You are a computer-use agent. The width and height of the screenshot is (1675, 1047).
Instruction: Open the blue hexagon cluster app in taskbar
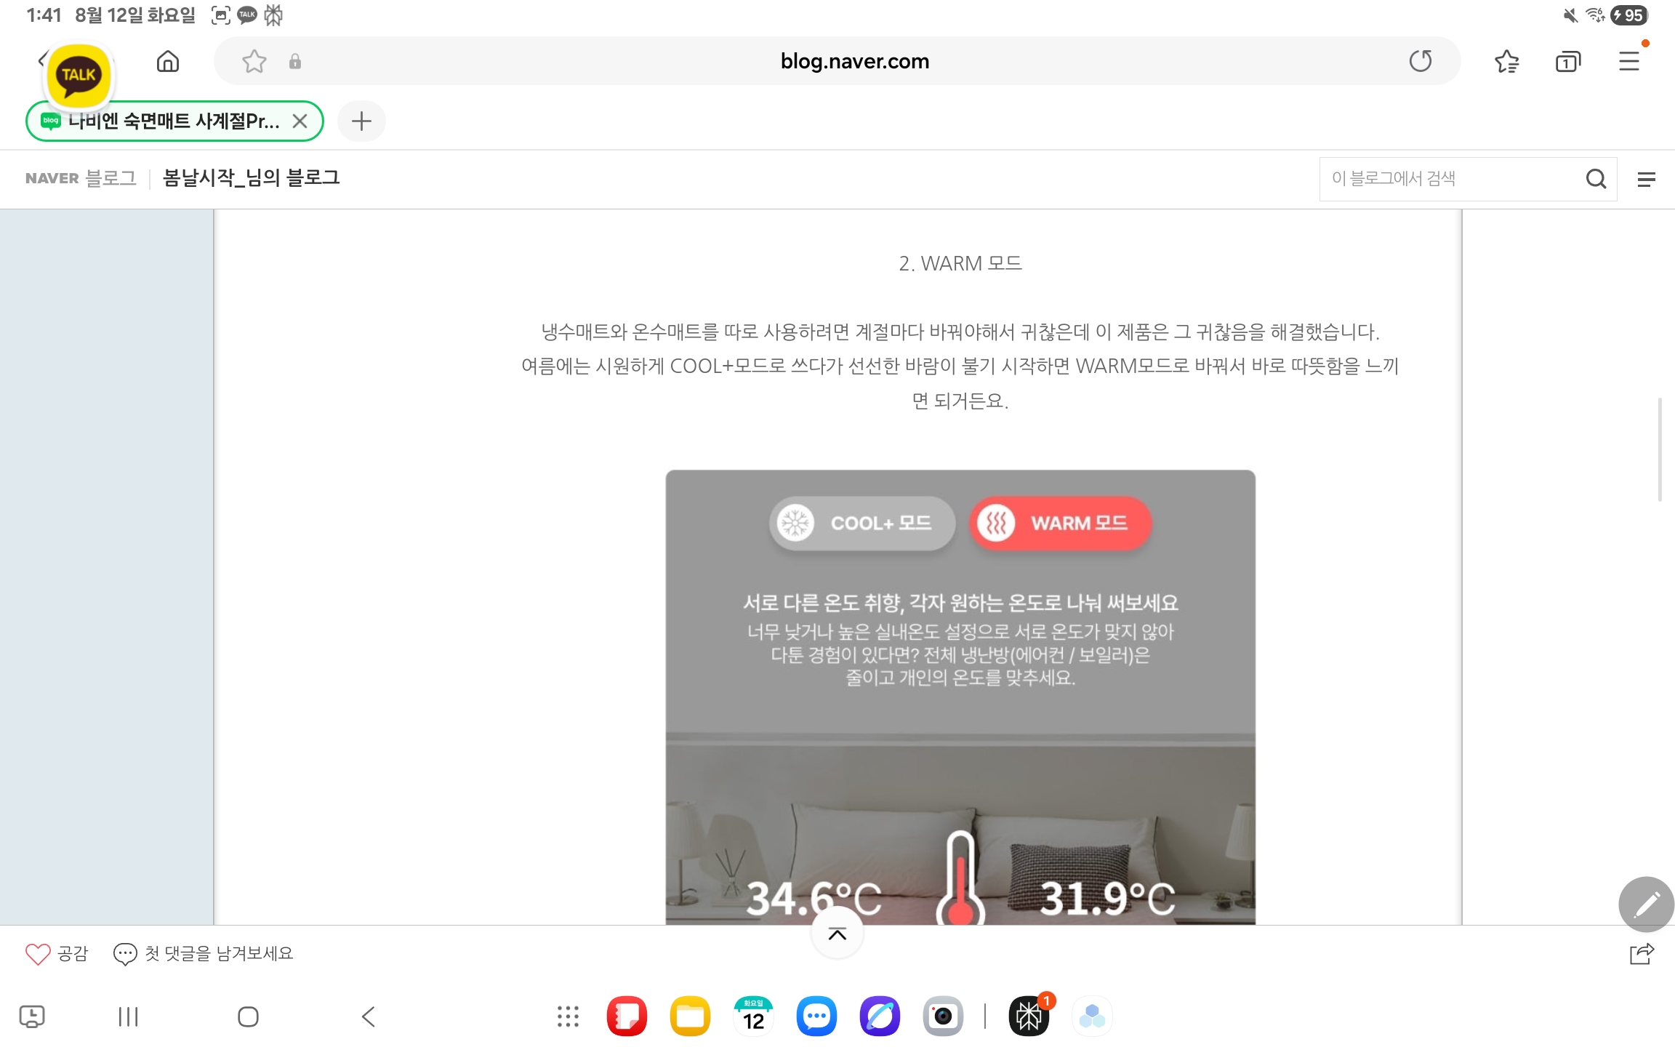(1092, 1016)
